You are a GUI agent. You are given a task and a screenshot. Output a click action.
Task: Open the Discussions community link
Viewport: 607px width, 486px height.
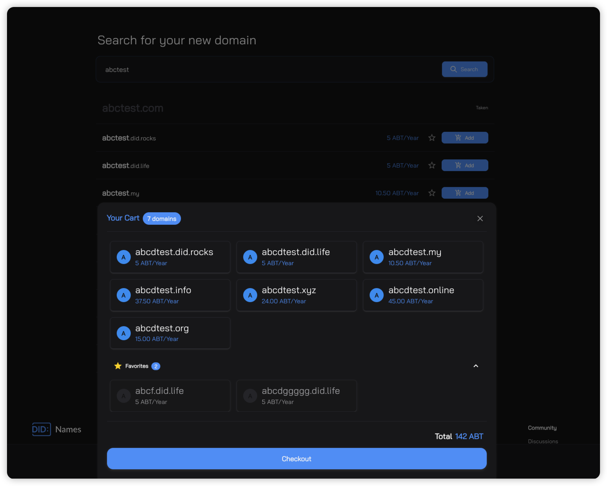click(543, 441)
